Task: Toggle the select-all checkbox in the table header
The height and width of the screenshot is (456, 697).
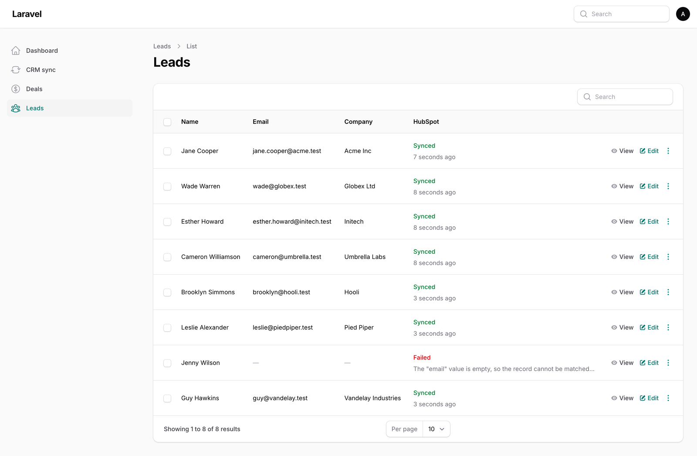Action: tap(167, 122)
